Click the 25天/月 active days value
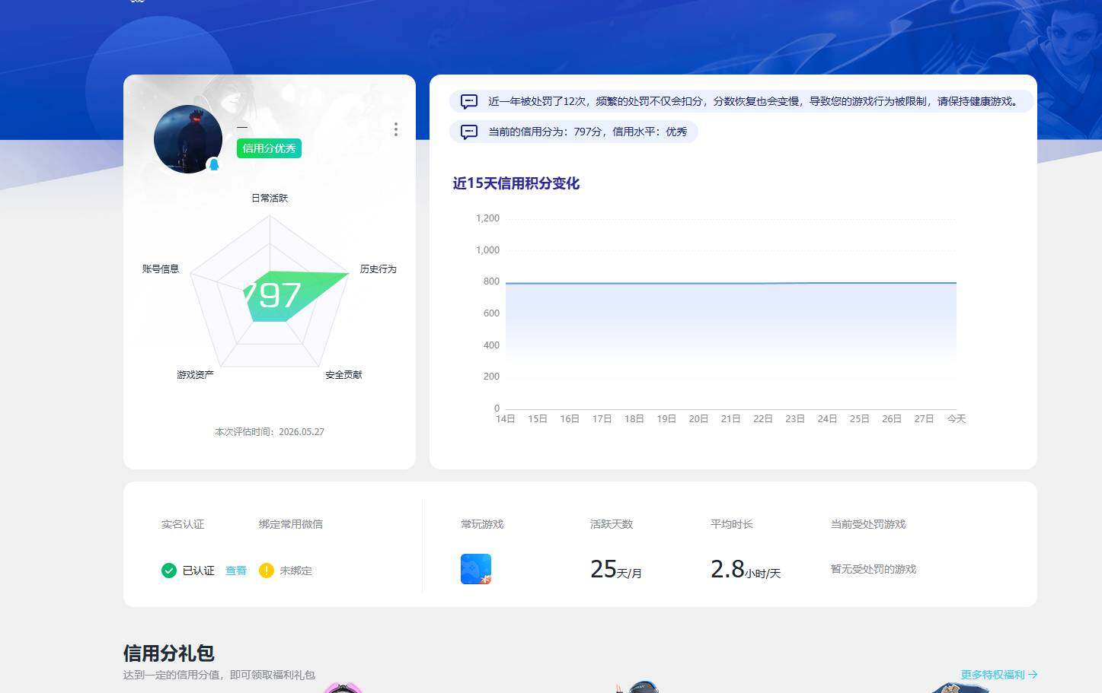 [616, 569]
